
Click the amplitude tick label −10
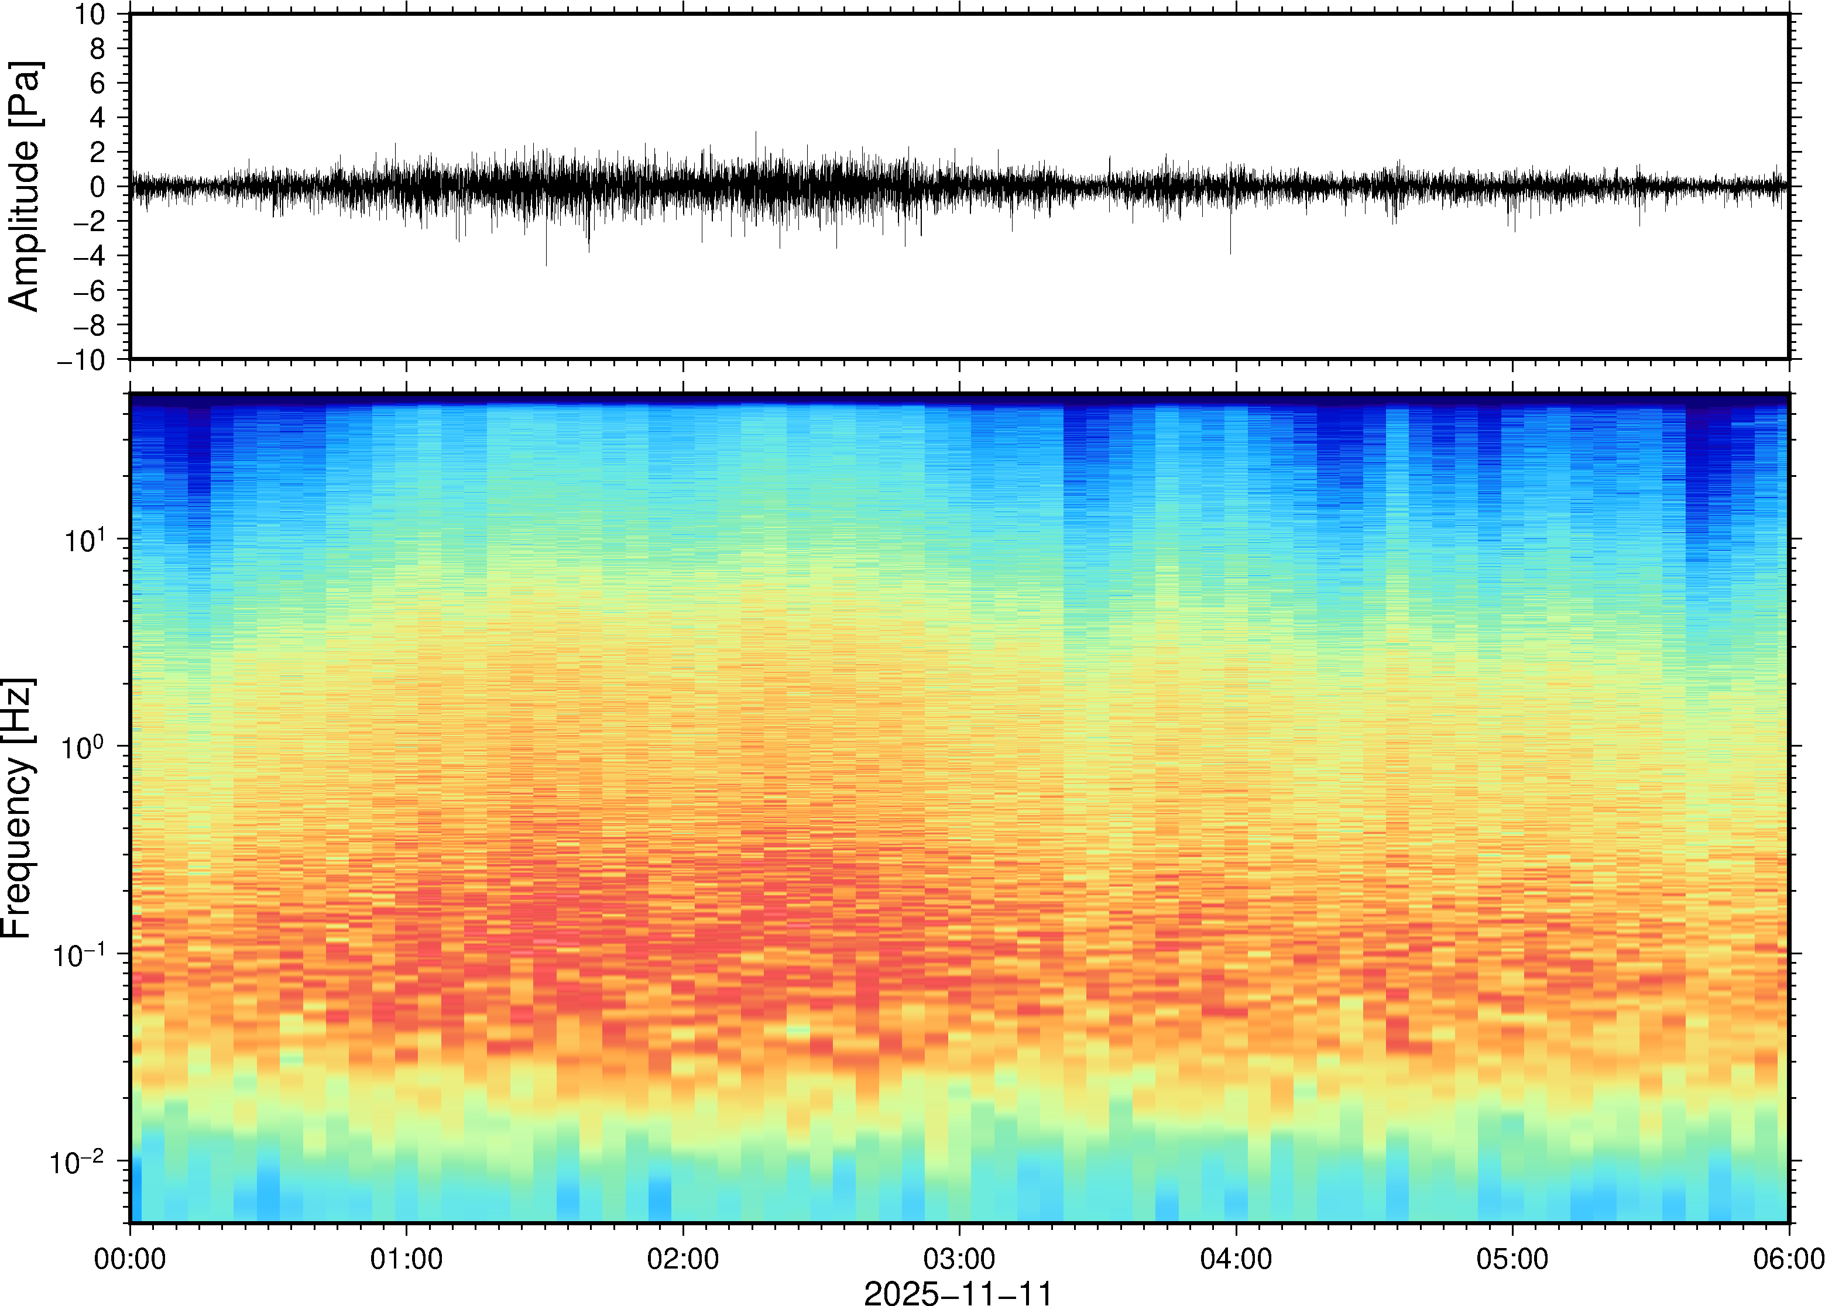pos(80,360)
